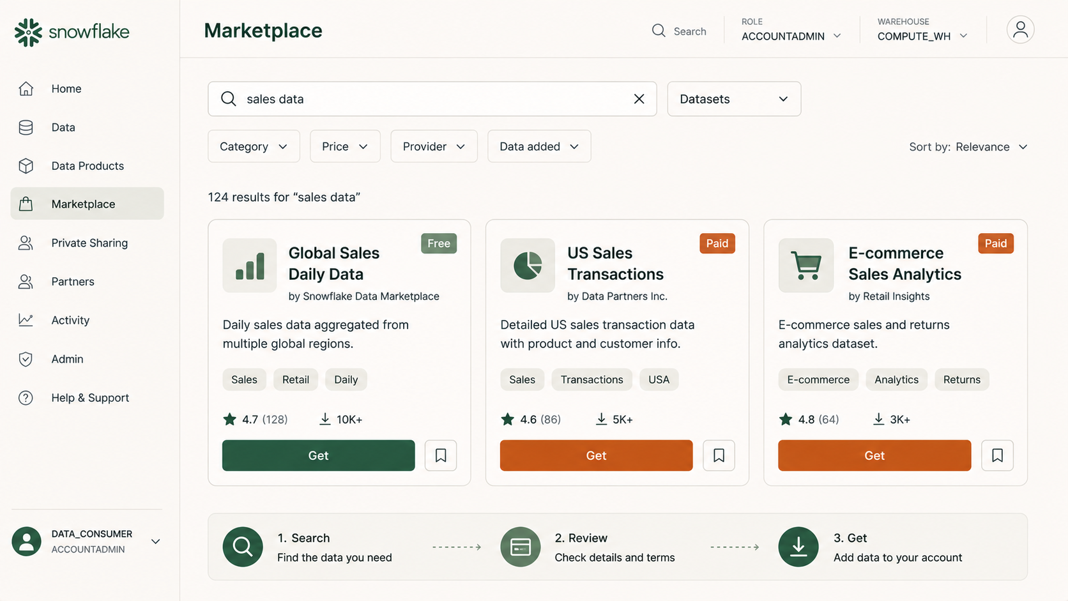
Task: Click the top bar search magnifier icon
Action: (659, 31)
